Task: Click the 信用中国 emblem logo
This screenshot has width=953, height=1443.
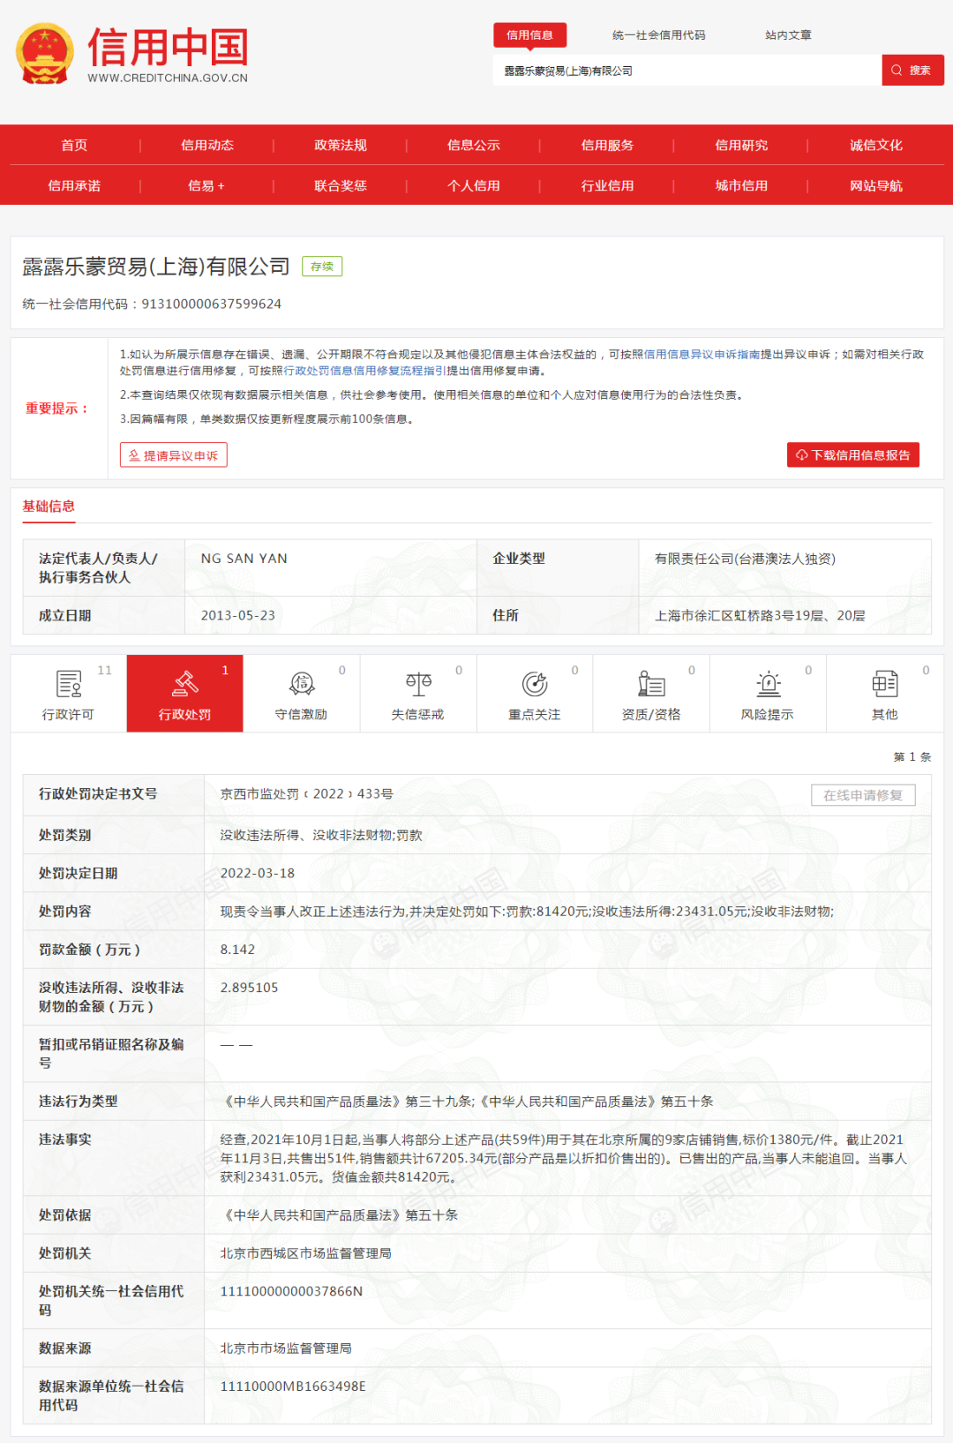Action: [44, 55]
